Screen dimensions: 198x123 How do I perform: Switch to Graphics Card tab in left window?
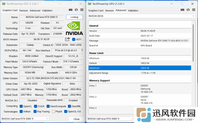point(10,10)
